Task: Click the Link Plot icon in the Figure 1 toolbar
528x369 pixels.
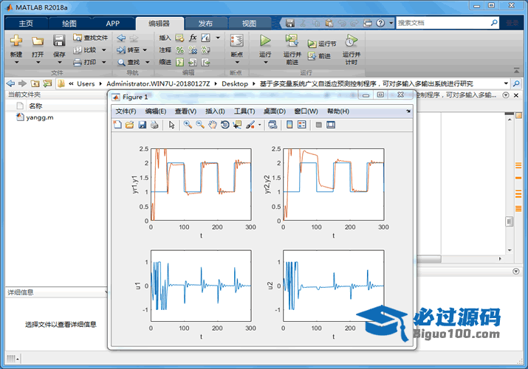Action: tap(272, 125)
